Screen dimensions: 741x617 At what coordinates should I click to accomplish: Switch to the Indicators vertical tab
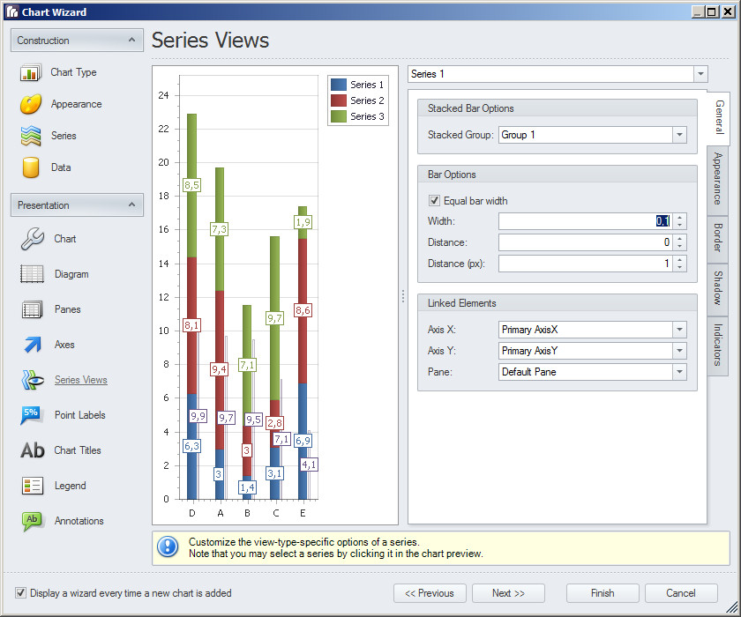tap(717, 345)
